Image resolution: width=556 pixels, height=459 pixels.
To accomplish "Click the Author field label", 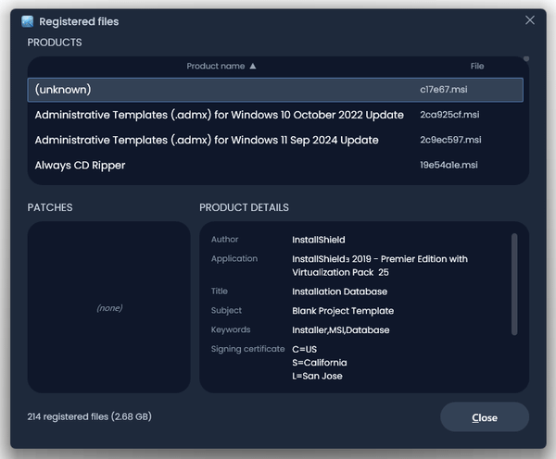I will 224,240.
